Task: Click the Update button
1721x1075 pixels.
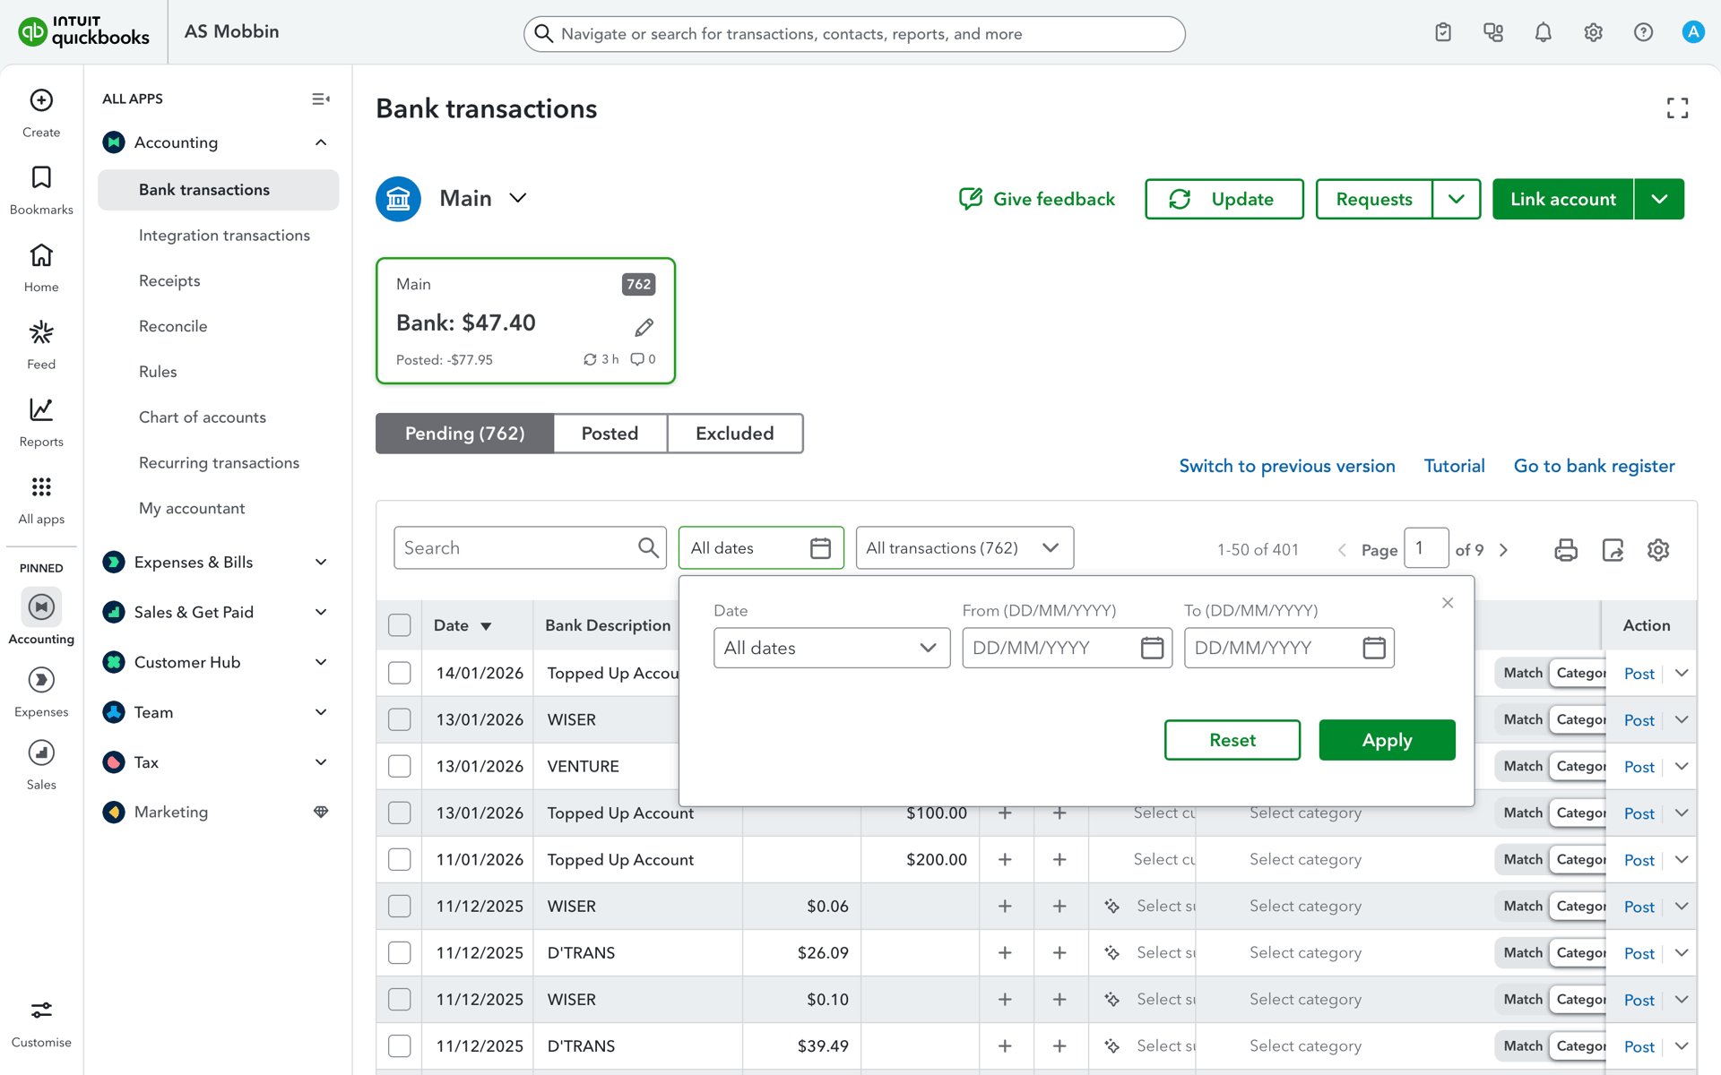Action: pos(1224,199)
